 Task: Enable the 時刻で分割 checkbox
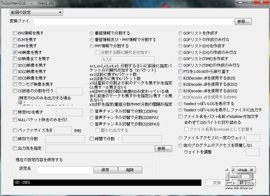pos(15,139)
